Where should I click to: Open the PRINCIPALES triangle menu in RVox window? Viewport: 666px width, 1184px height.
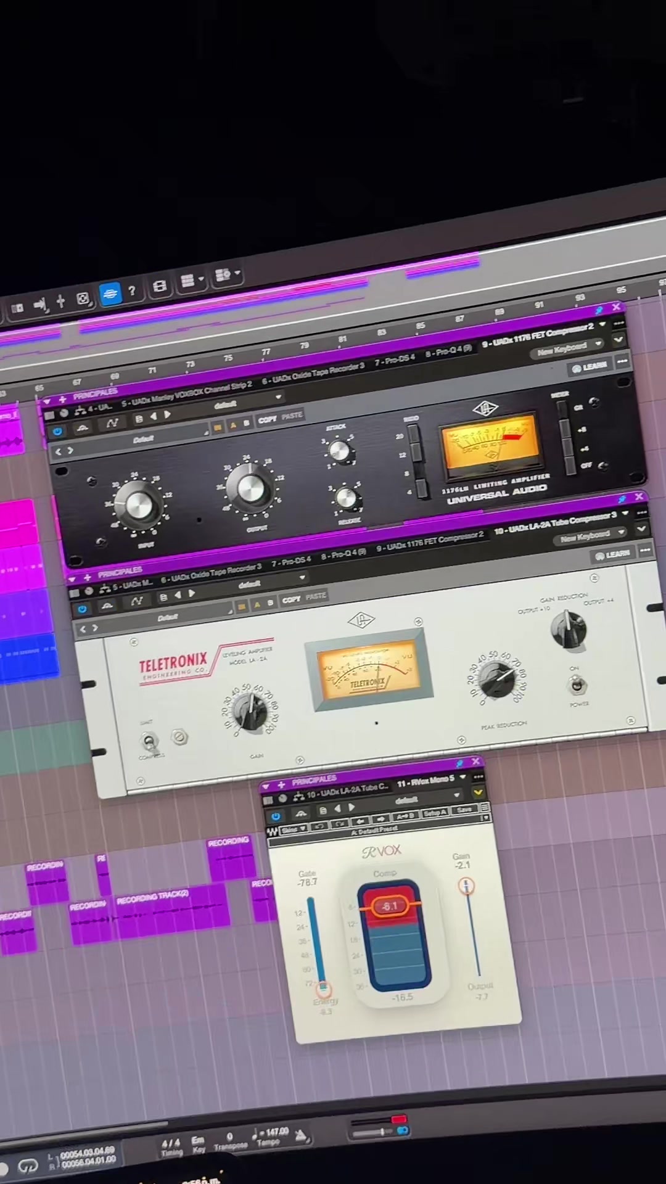(x=266, y=786)
